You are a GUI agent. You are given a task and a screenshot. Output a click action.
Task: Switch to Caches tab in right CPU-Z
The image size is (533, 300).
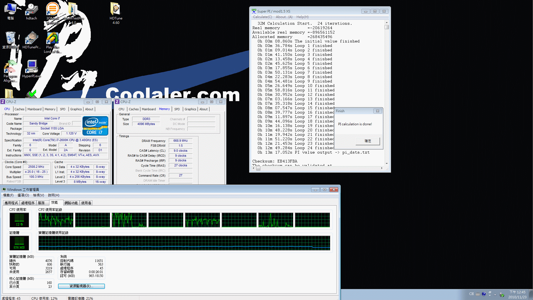coord(134,109)
